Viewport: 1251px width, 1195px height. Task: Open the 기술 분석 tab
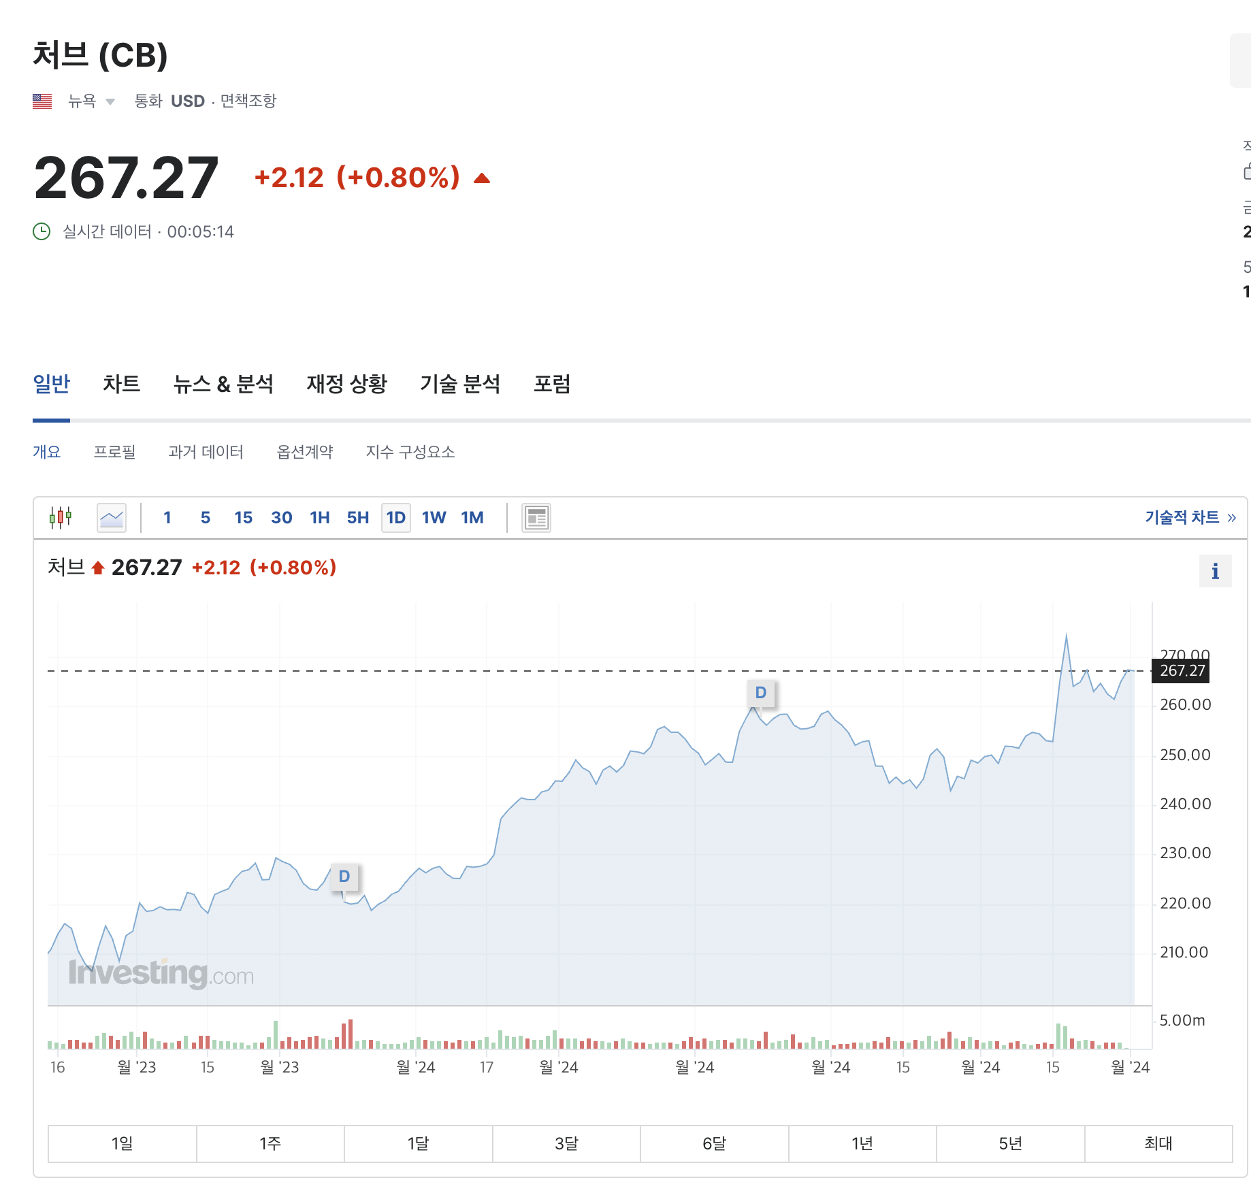(x=460, y=384)
